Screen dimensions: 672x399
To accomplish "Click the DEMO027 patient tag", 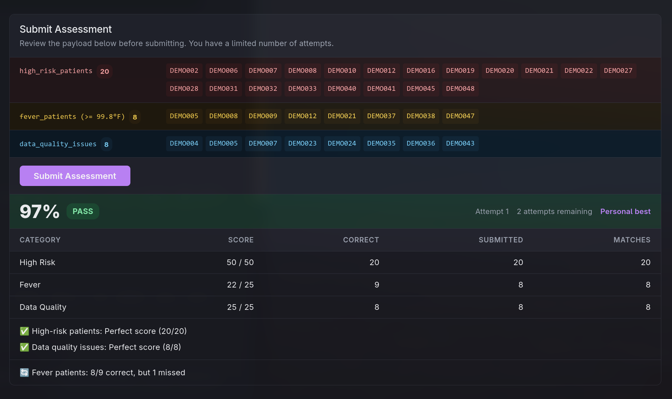I will pyautogui.click(x=618, y=71).
